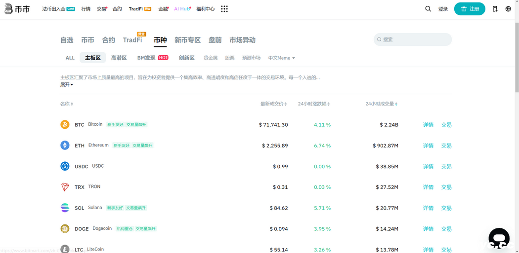Sort by 24小时成交量 column
Image resolution: width=519 pixels, height=253 pixels.
381,104
